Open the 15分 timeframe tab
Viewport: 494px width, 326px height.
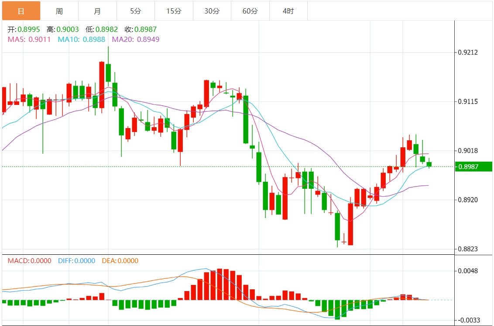pyautogui.click(x=174, y=11)
